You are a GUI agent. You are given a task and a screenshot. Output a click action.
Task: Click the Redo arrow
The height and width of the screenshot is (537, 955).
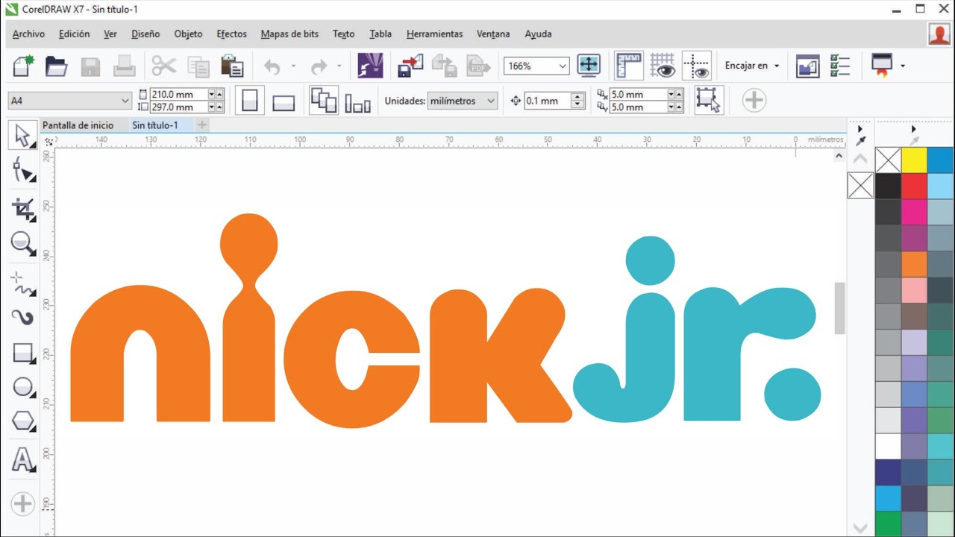319,66
